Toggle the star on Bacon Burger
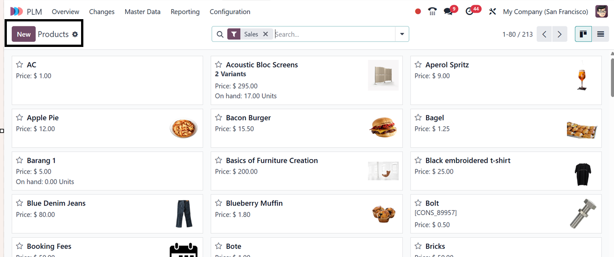 (219, 118)
